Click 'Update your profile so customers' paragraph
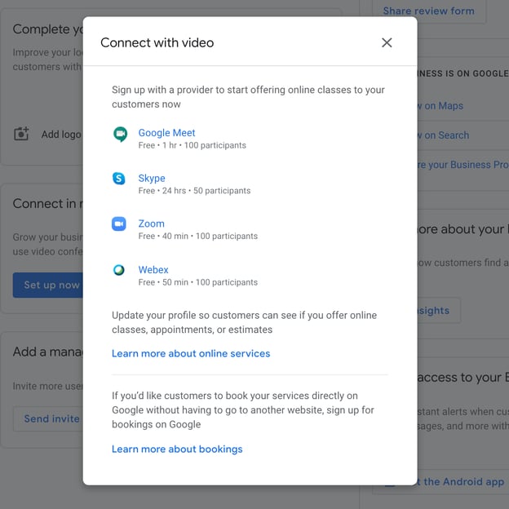 coord(245,322)
